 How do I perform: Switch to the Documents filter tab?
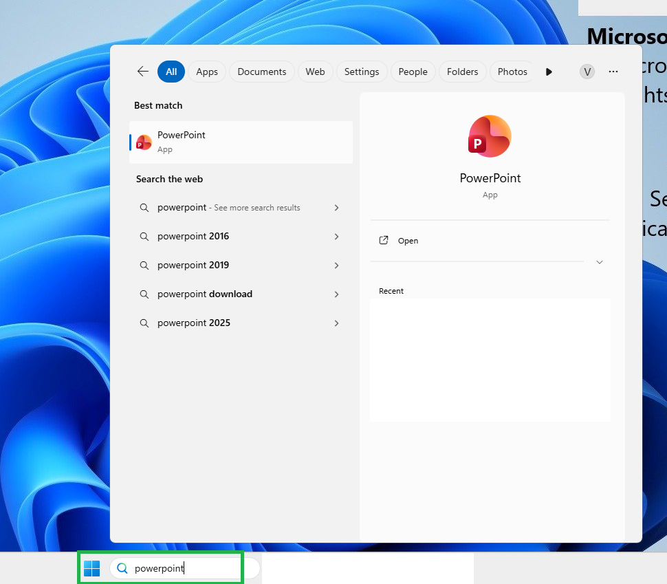(261, 72)
